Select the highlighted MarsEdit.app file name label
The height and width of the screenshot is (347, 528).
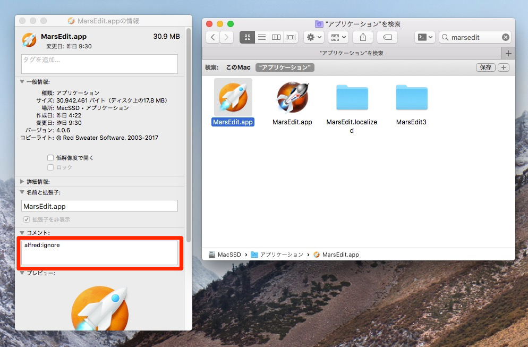click(233, 122)
